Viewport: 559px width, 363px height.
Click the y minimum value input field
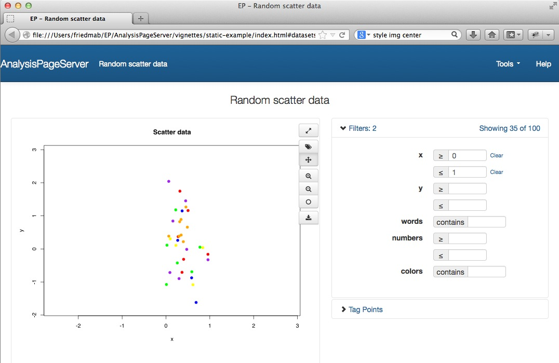[467, 189]
